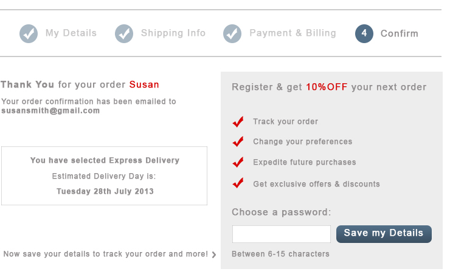Click the Payment & Billing checkmark circle
Screen dimensions: 450x280
click(232, 33)
